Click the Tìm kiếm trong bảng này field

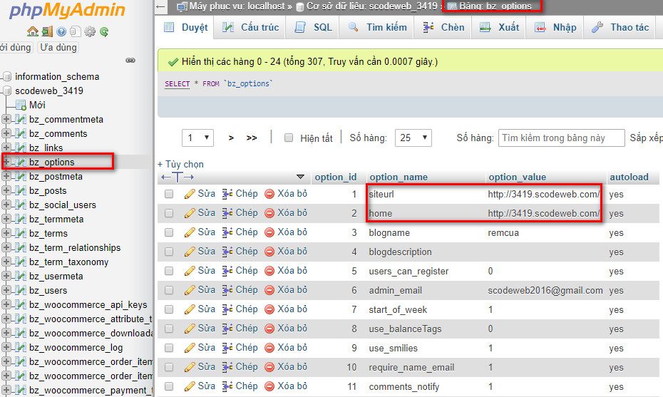561,138
